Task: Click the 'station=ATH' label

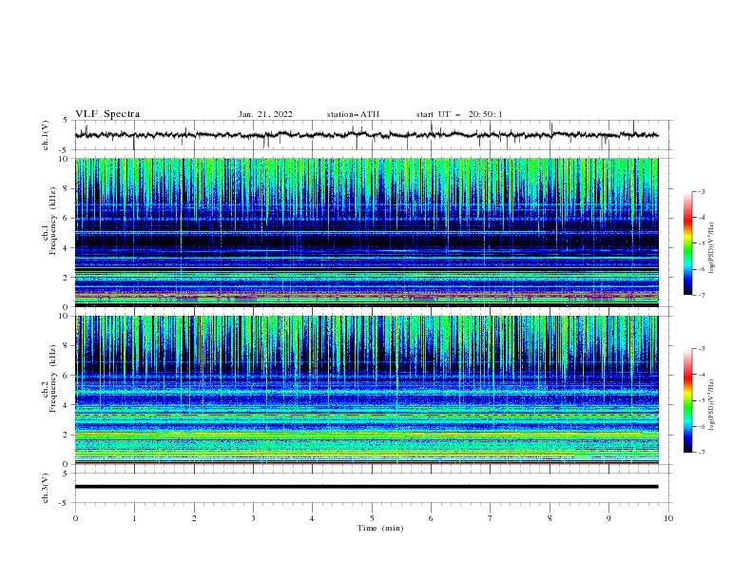Action: (x=353, y=114)
